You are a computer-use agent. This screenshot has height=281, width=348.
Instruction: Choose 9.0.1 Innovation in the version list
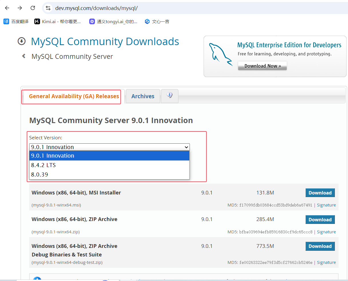point(110,156)
